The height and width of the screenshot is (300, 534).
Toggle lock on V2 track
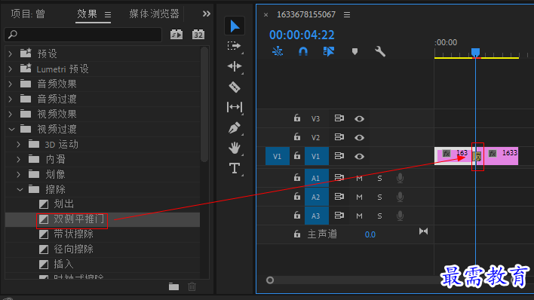tap(297, 137)
